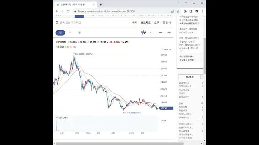Open 케이피텍 in recent list

(x=183, y=107)
